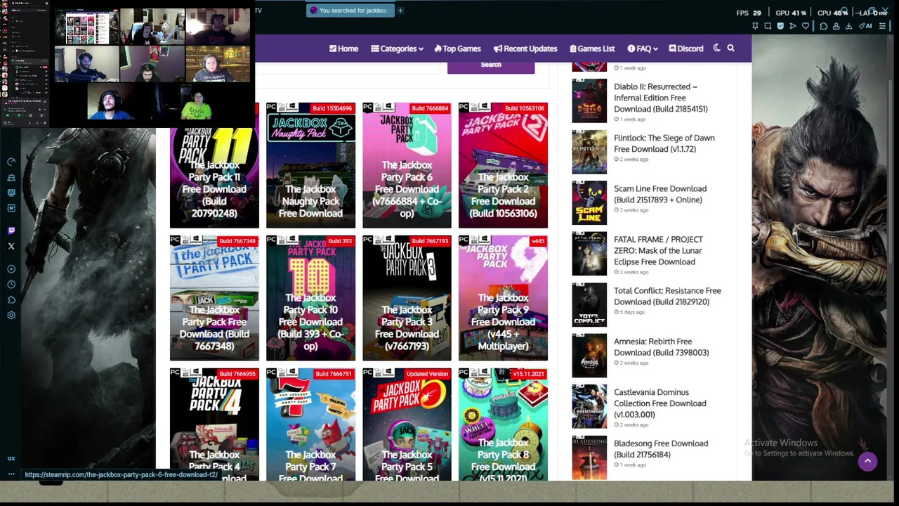Open FATAL FRAME Mask of Lunar Eclipse link

point(658,250)
